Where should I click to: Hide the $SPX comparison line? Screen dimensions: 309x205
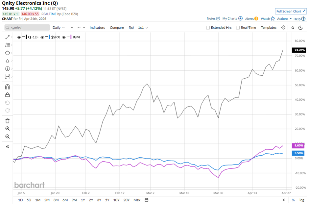click(43, 37)
